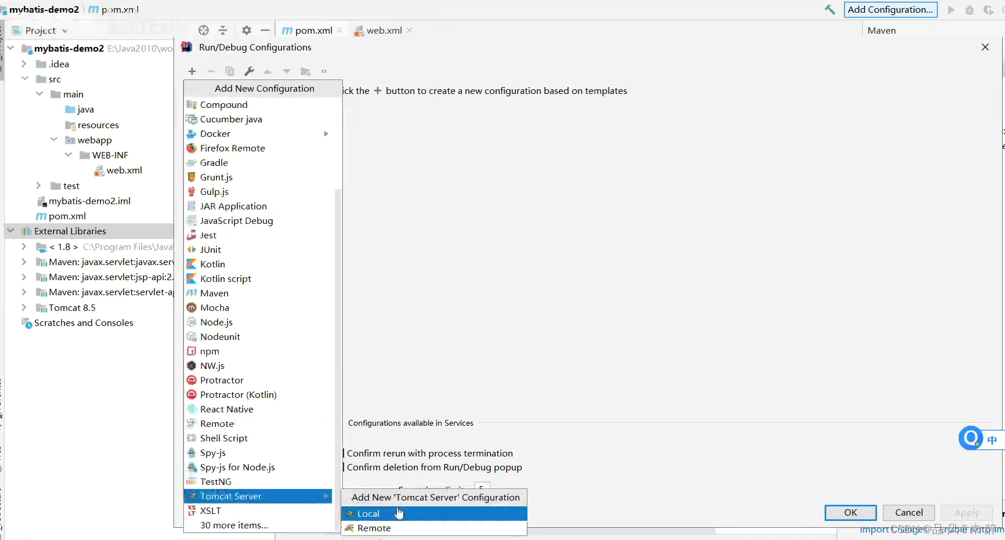
Task: Click the minus Remove configuration icon
Action: click(211, 71)
